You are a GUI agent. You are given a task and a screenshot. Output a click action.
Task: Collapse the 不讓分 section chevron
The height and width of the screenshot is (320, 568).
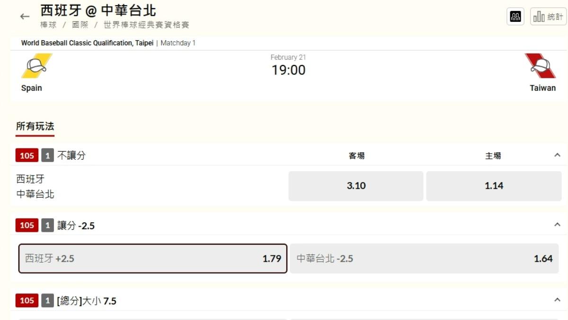pyautogui.click(x=557, y=155)
